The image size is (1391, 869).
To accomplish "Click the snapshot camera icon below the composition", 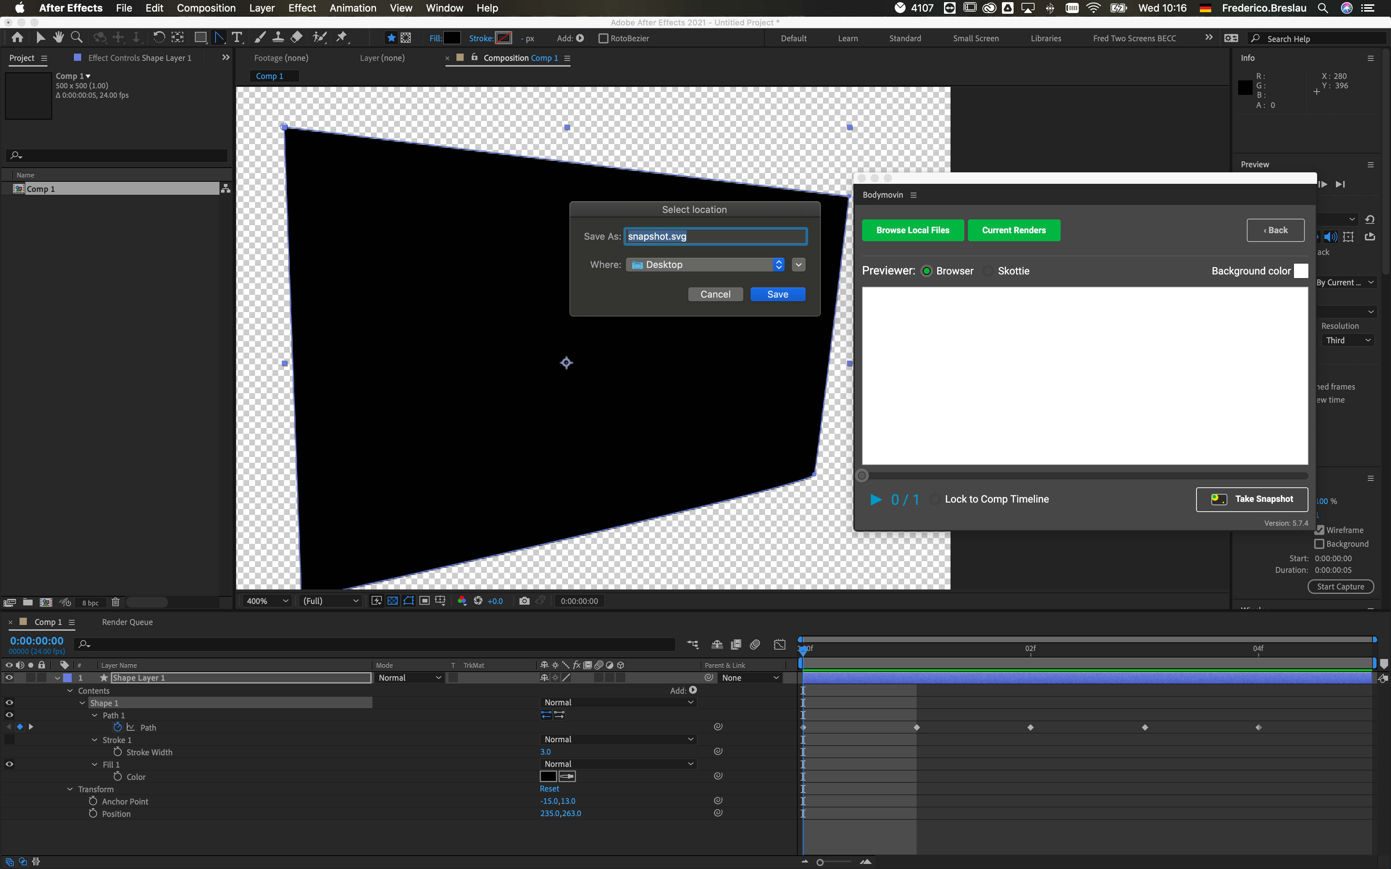I will pyautogui.click(x=524, y=601).
